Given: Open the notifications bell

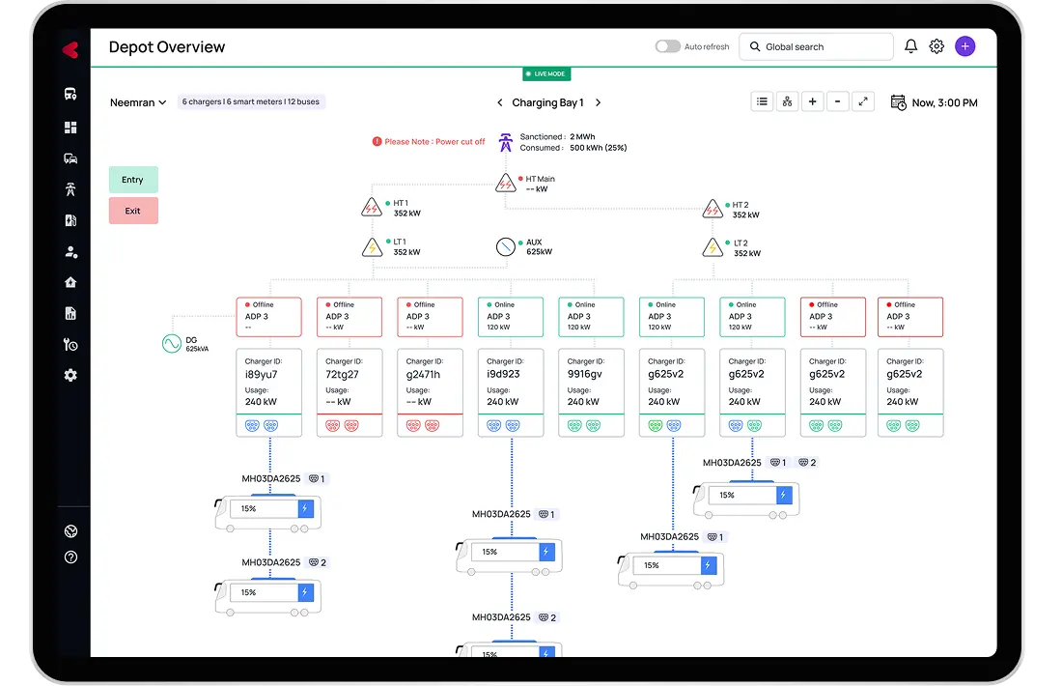Looking at the screenshot, I should pos(910,46).
